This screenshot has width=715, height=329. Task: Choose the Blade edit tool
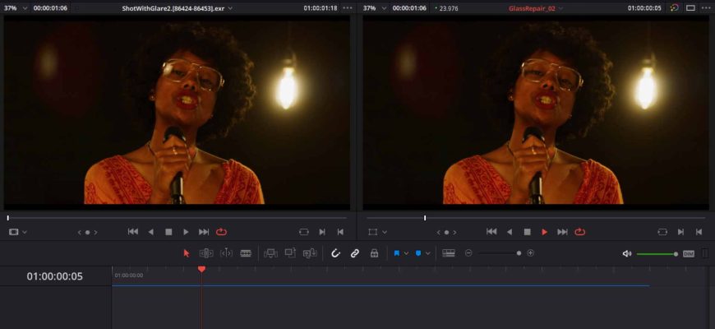(246, 253)
